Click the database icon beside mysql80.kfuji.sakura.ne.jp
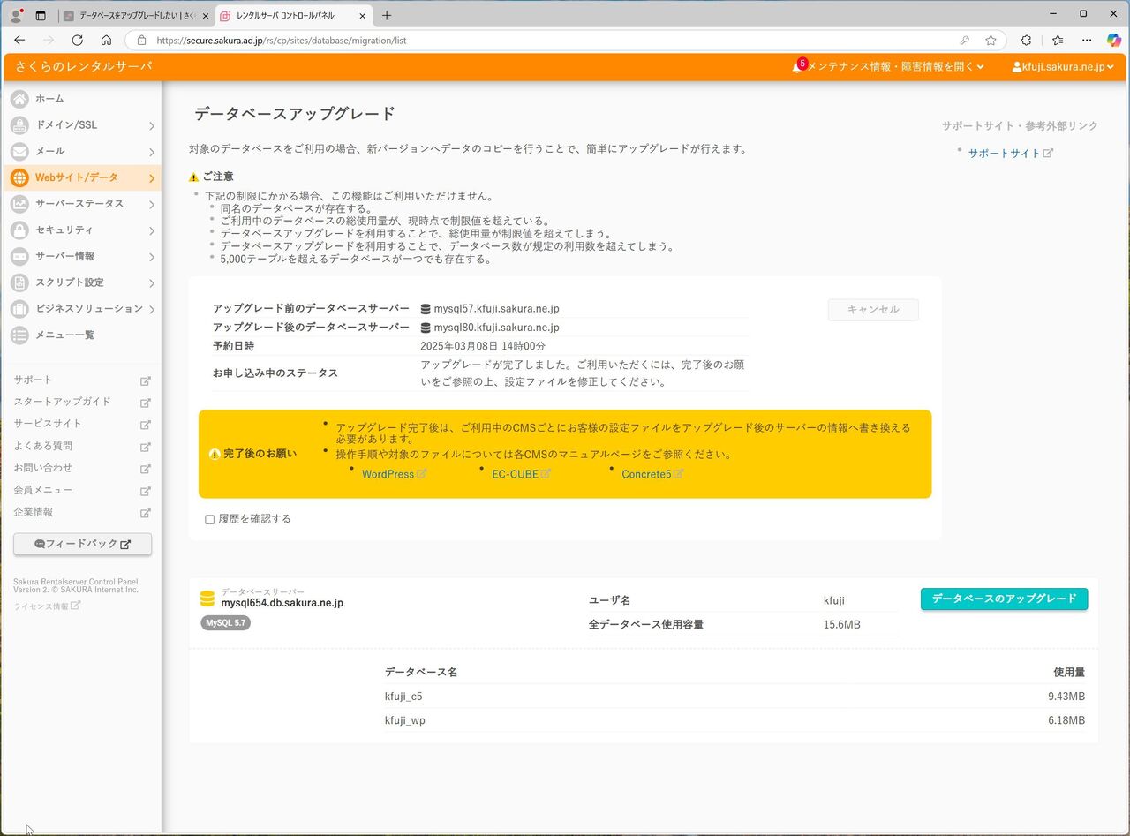 click(x=426, y=328)
